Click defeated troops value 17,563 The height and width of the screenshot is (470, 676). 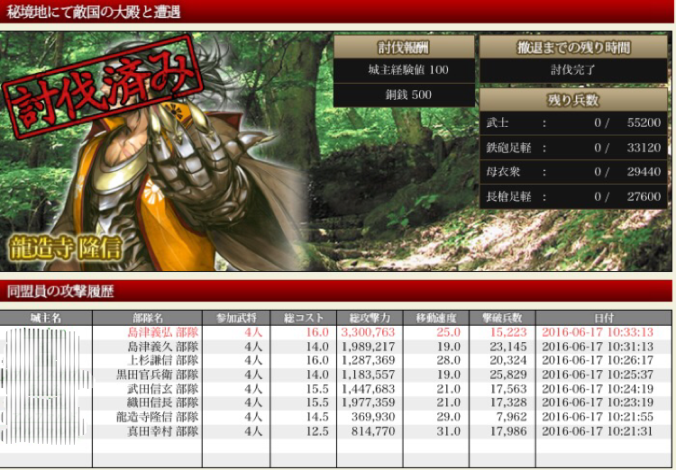508,389
